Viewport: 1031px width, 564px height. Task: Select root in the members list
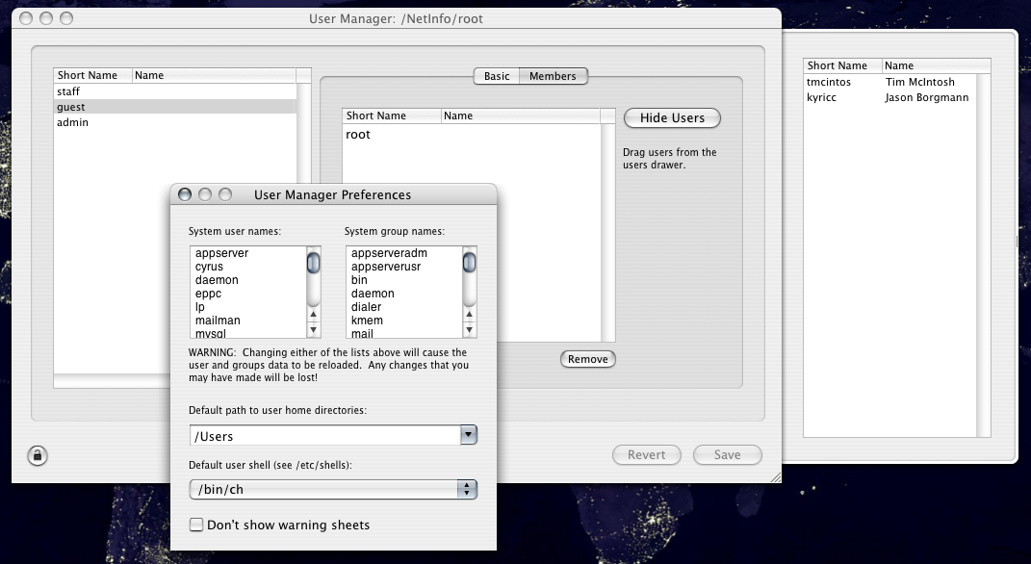coord(472,134)
